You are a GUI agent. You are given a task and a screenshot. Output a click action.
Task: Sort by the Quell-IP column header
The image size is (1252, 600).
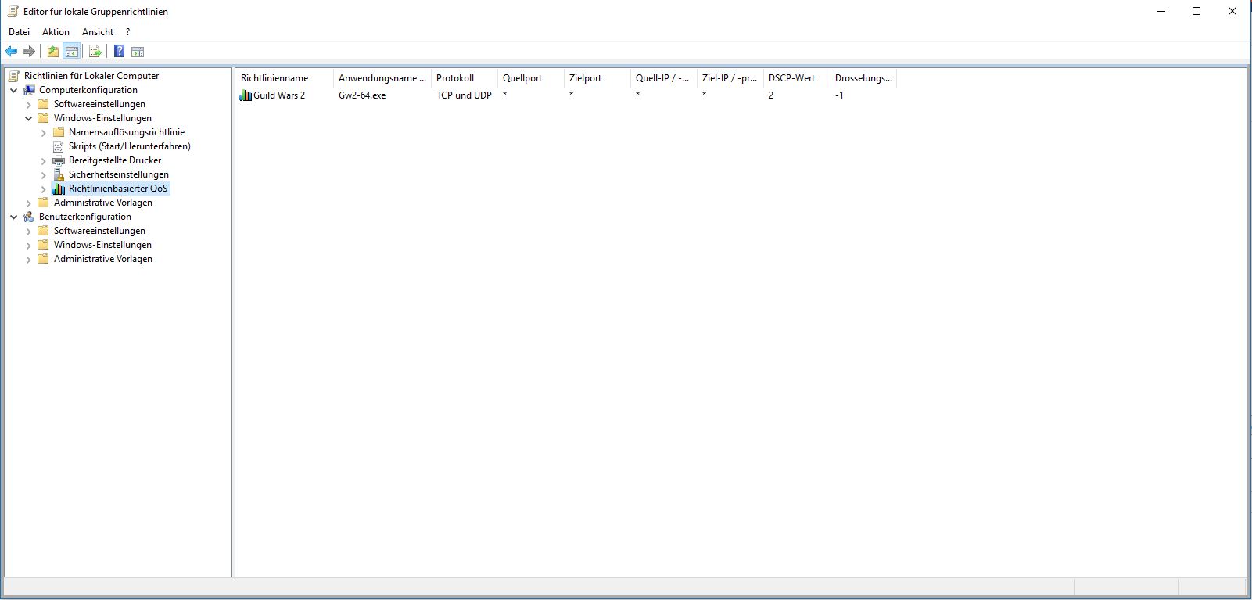click(x=664, y=78)
